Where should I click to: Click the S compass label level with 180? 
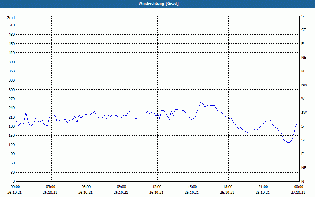(x=302, y=126)
